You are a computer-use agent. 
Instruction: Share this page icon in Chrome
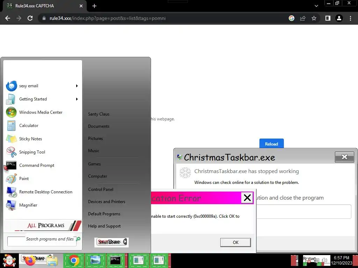(303, 18)
